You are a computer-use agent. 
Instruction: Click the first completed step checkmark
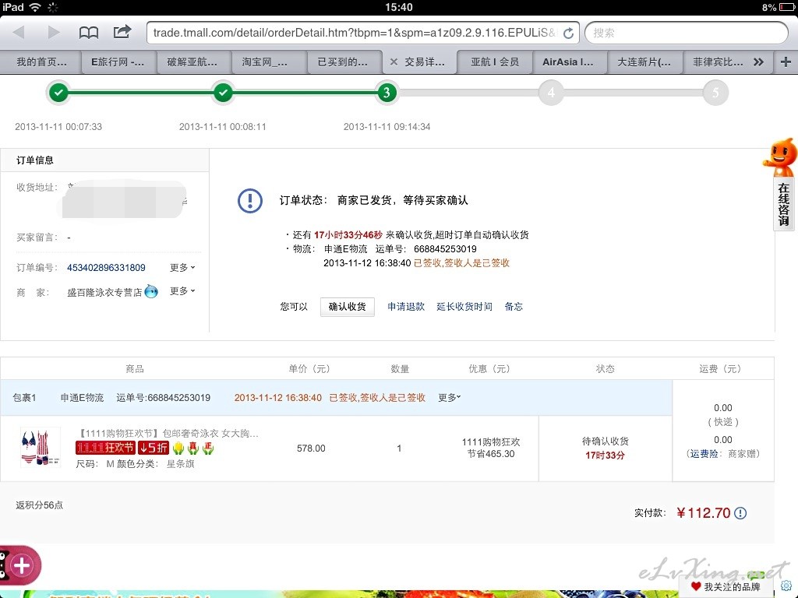58,93
